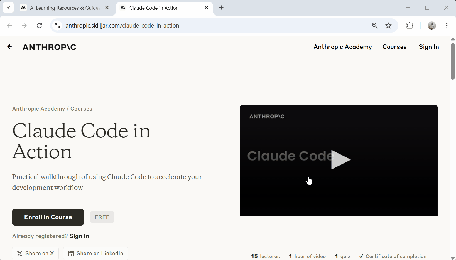Click the back arrow beside Anthropic logo
The image size is (456, 260).
(9, 47)
